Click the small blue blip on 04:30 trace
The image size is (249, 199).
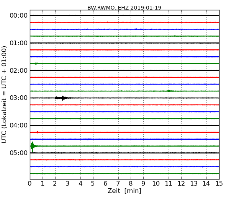pyautogui.click(x=88, y=139)
